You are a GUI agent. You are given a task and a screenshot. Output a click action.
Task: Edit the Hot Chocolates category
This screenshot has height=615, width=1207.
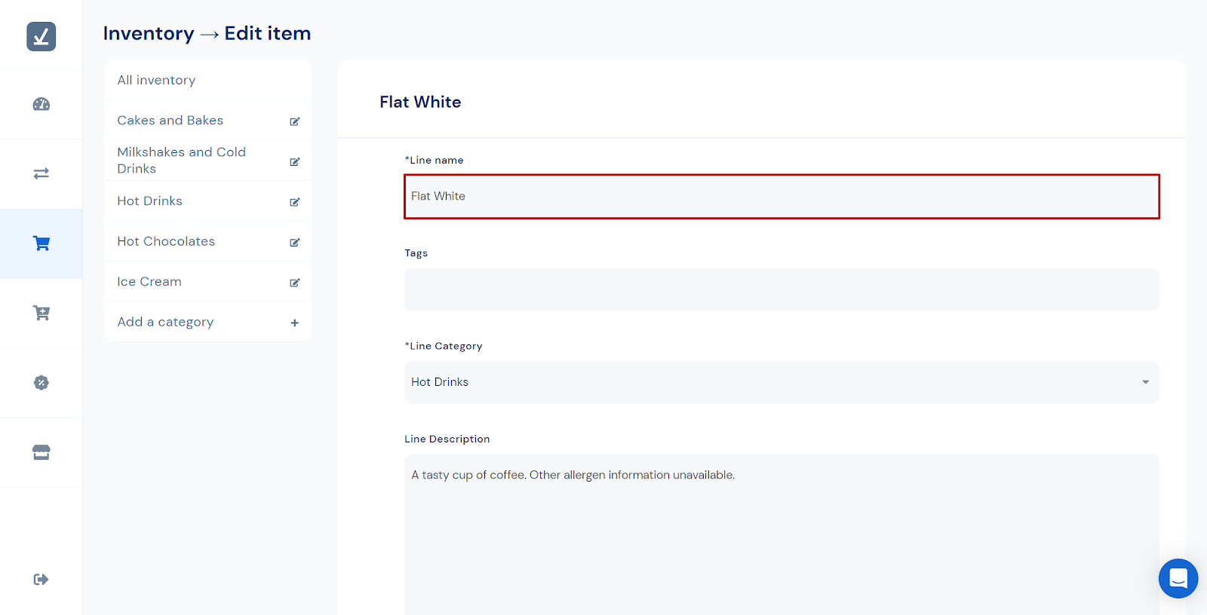click(x=295, y=242)
